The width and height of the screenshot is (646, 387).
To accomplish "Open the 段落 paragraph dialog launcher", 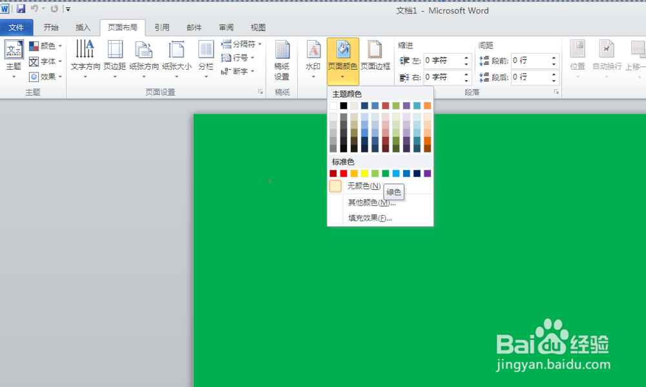I will click(x=556, y=92).
